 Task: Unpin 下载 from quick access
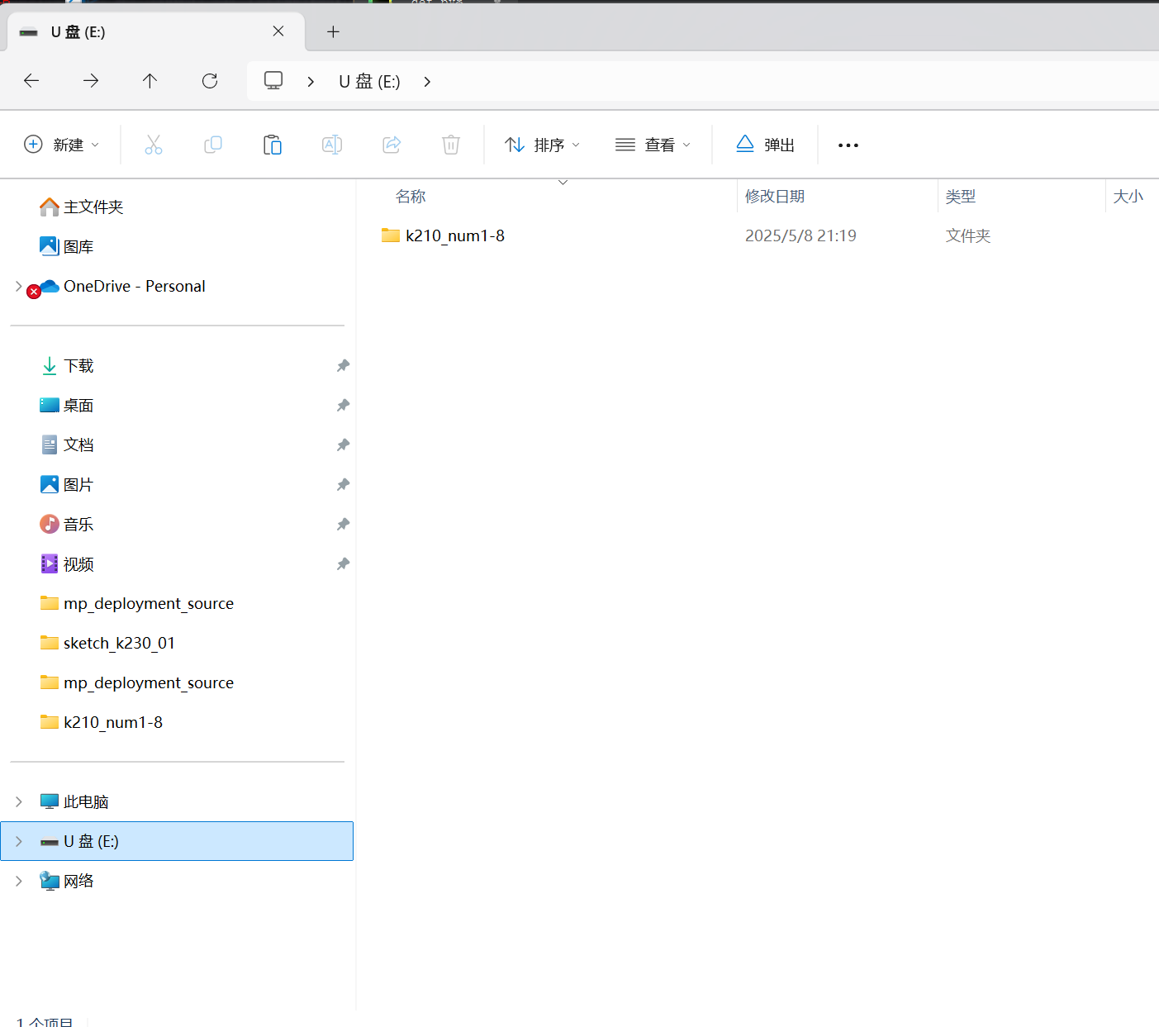pos(343,365)
